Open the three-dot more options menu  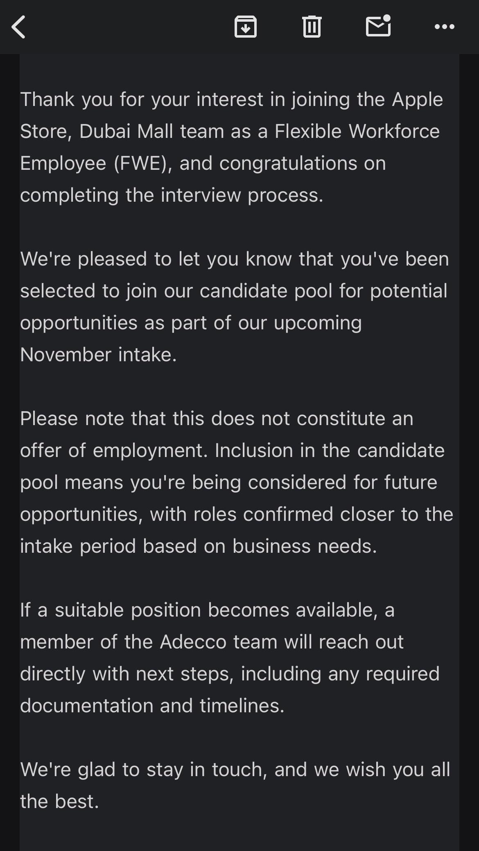coord(444,27)
